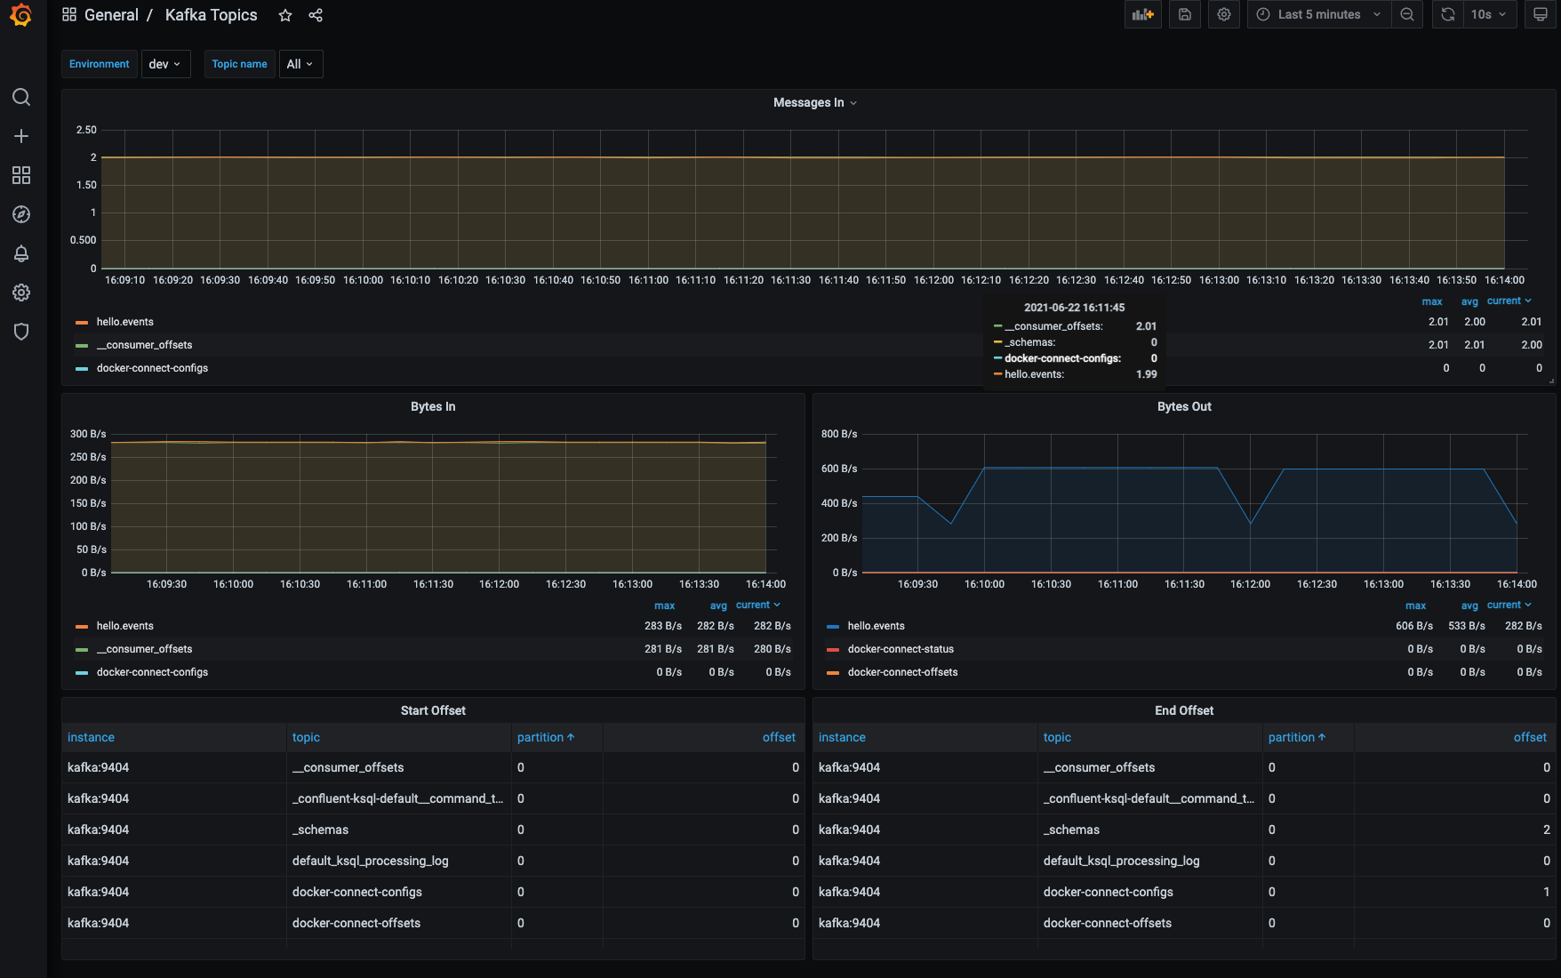Select docker-connect-configs topic cell in Start Offset
1561x978 pixels.
click(398, 892)
